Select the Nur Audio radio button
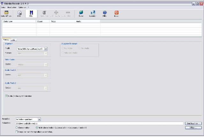This screenshot has width=204, height=137. 80,48
